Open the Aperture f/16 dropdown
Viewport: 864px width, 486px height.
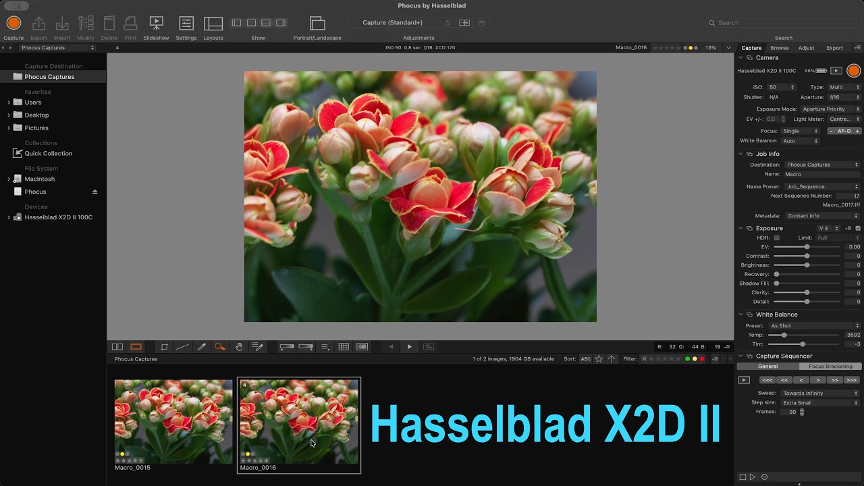844,97
